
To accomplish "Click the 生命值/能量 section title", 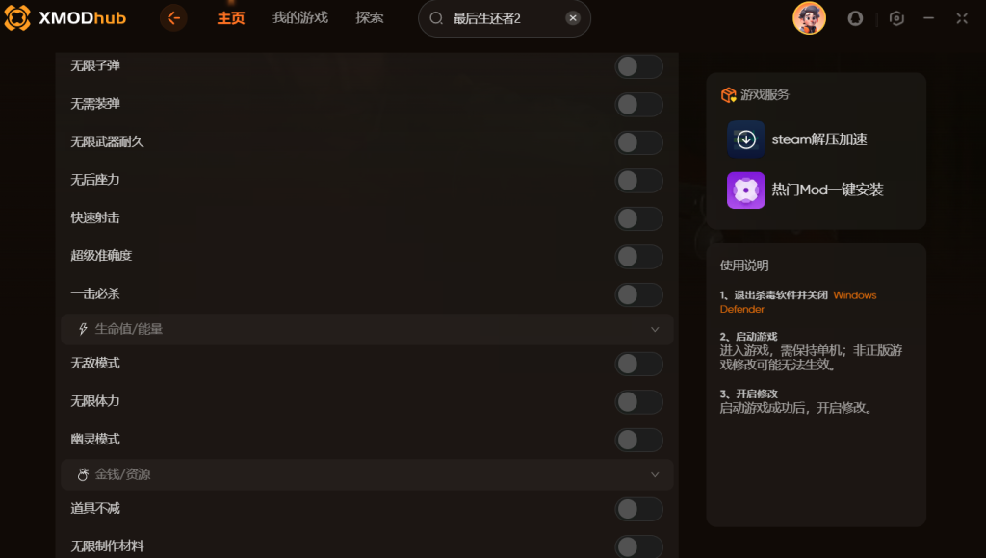I will (x=129, y=329).
